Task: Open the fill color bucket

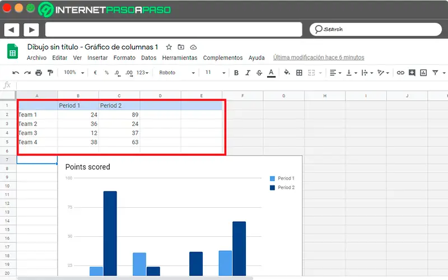Action: click(x=287, y=73)
